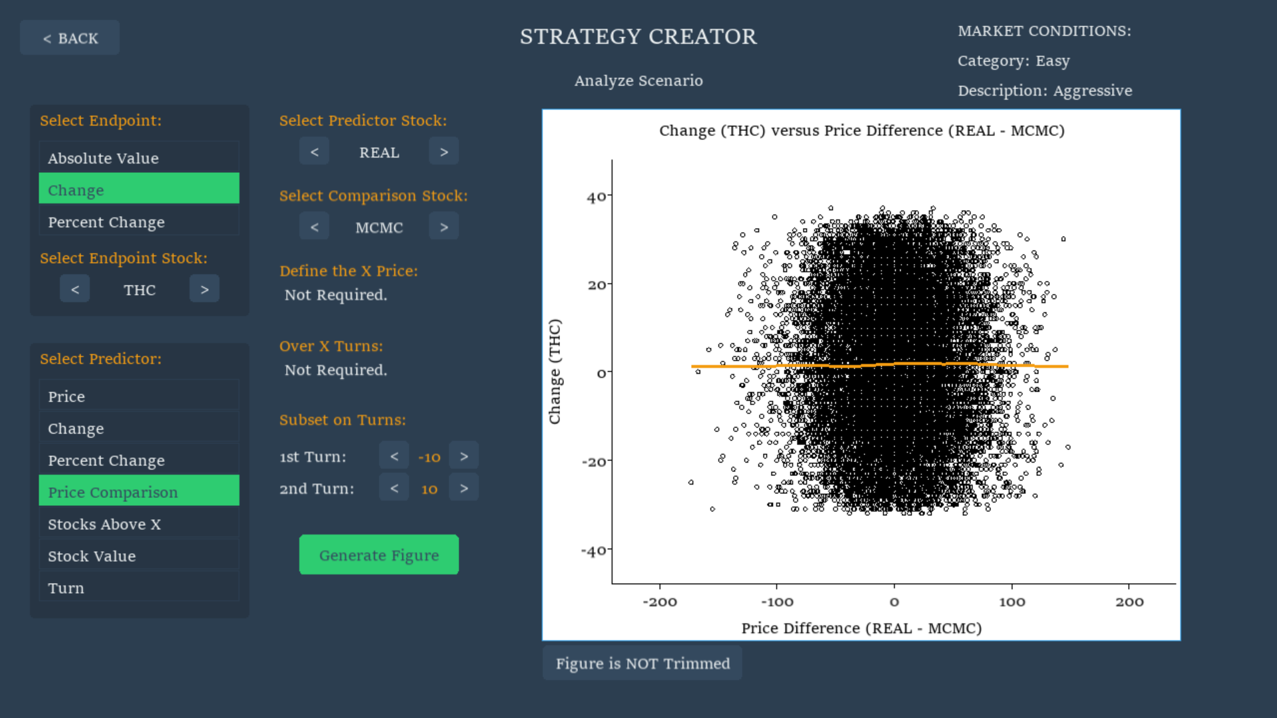Pick Stock Value in predictor list
Image resolution: width=1277 pixels, height=718 pixels.
coord(138,556)
